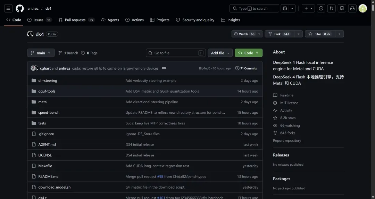375x199 pixels.
Task: Open the Copilot dropdown arrow in header
Action: [292, 8]
